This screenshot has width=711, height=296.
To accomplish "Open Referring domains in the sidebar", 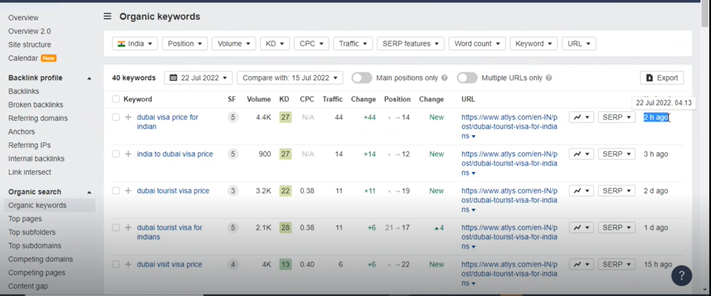I will tap(38, 118).
